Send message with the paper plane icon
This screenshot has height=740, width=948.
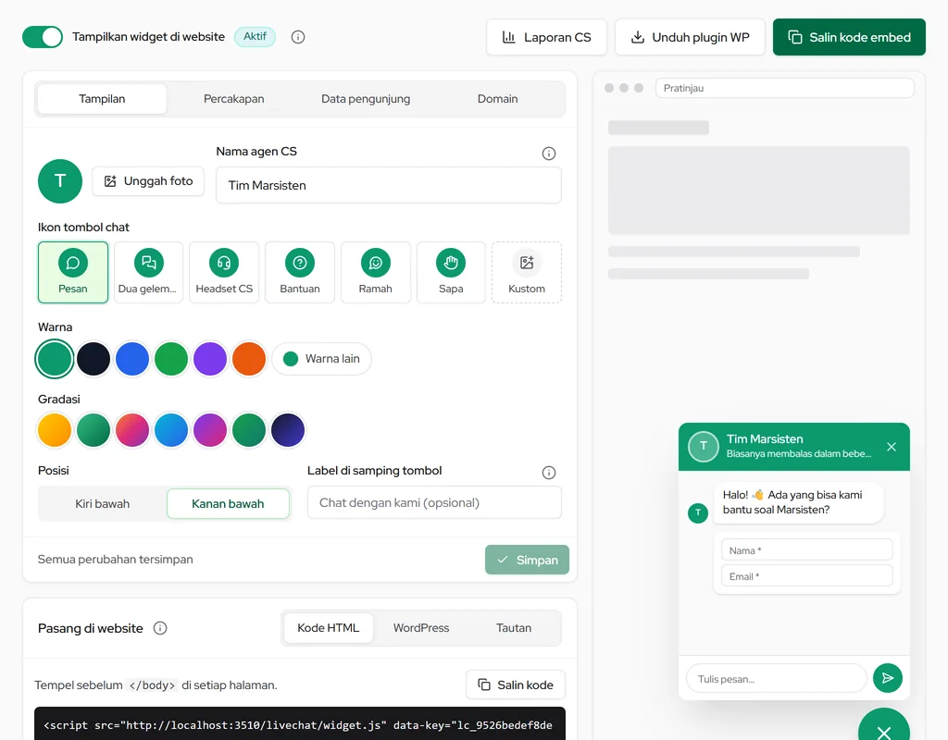click(x=888, y=678)
